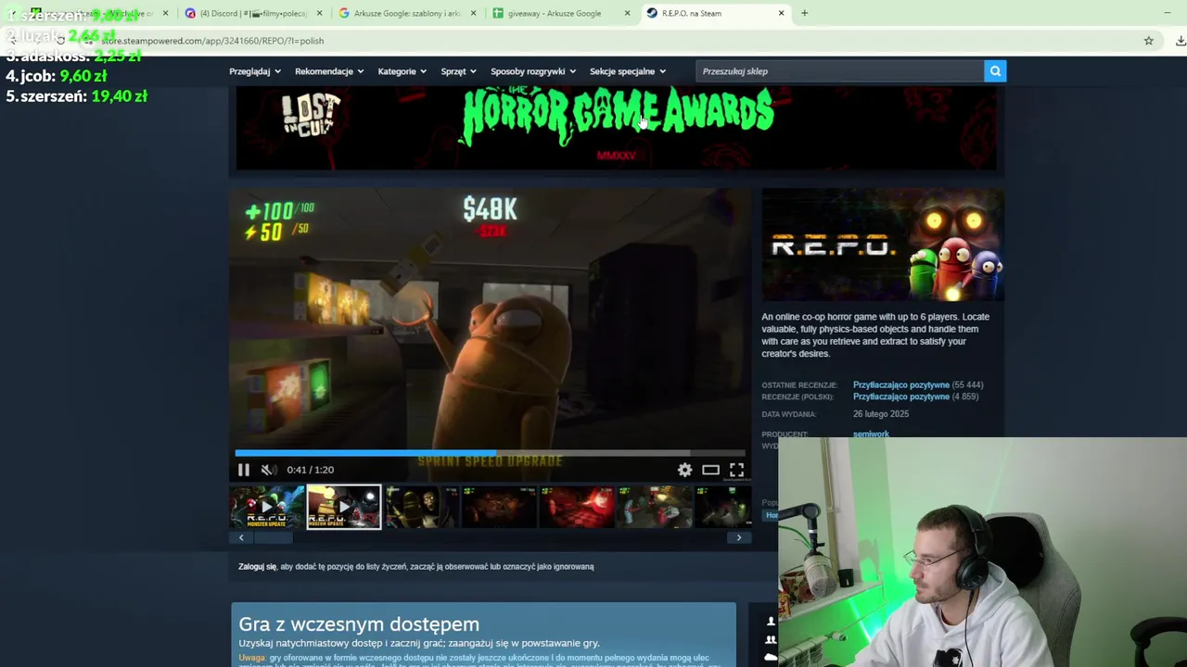Click the Zaloguj się login link
This screenshot has width=1187, height=667.
pos(257,566)
